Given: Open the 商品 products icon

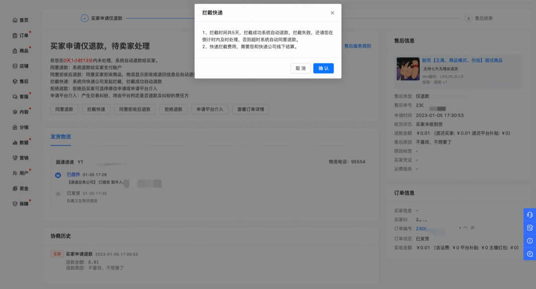Looking at the screenshot, I should 15,50.
